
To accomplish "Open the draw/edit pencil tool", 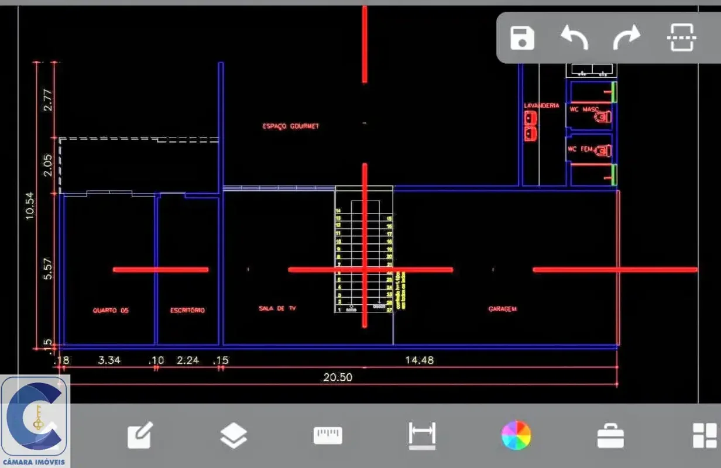I will (140, 435).
